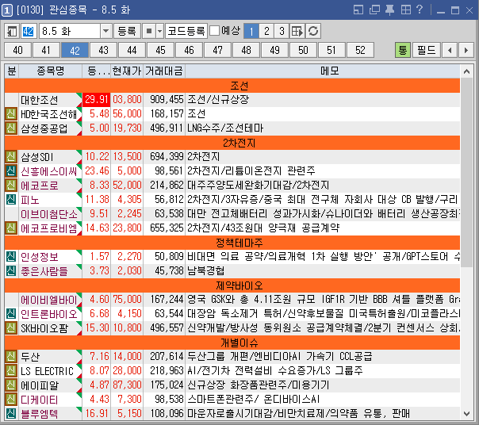The image size is (479, 425).
Task: Switch to group tab 40
Action: (x=17, y=50)
